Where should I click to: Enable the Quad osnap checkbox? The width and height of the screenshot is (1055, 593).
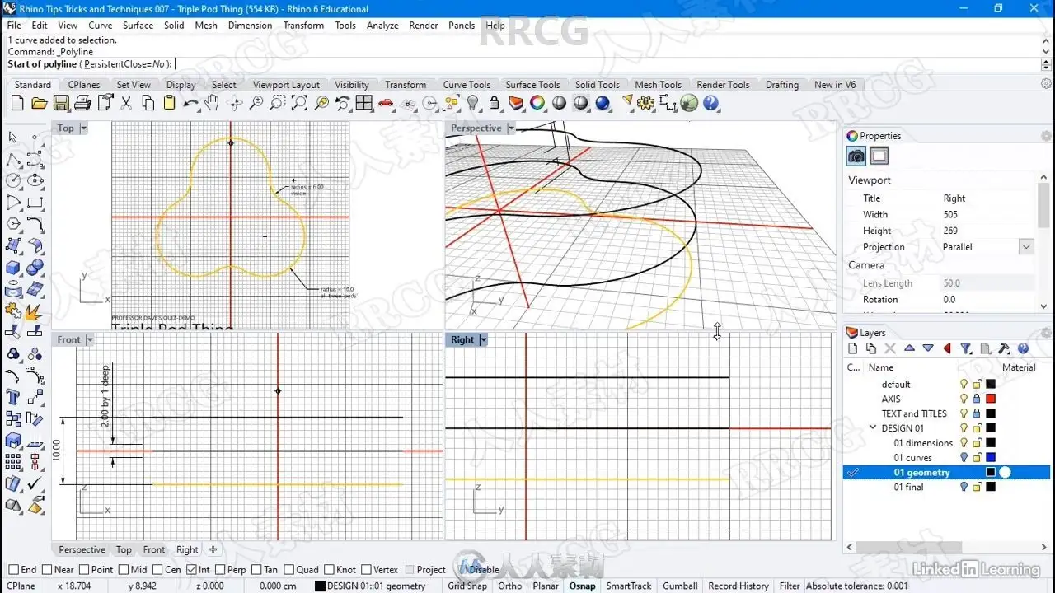click(x=288, y=569)
